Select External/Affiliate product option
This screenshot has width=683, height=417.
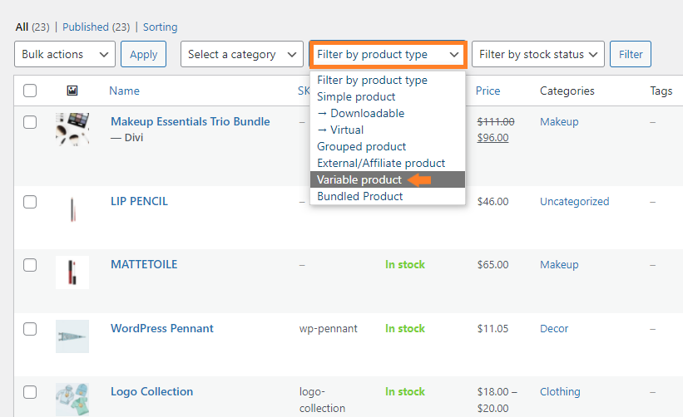[x=388, y=163]
